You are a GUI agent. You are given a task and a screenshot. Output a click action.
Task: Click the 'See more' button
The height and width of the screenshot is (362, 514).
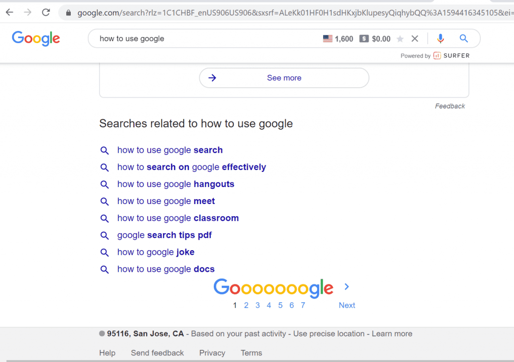pos(284,78)
